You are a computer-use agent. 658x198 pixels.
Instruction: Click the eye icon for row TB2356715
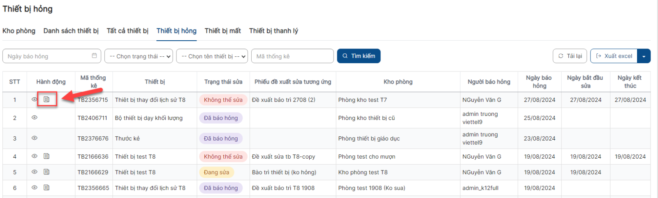click(x=35, y=99)
